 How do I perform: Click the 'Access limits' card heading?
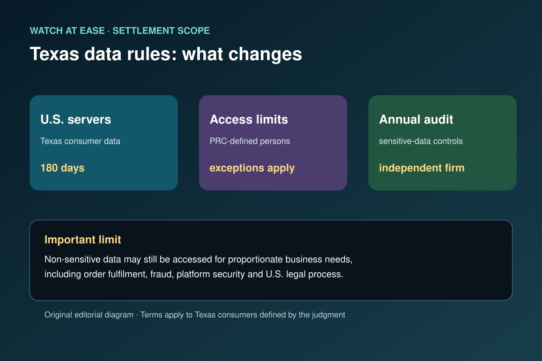(x=249, y=119)
